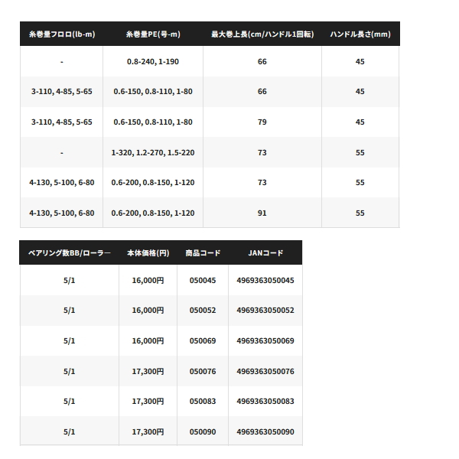Select product code 050090
Image resolution: width=459 pixels, height=459 pixels.
(x=203, y=431)
